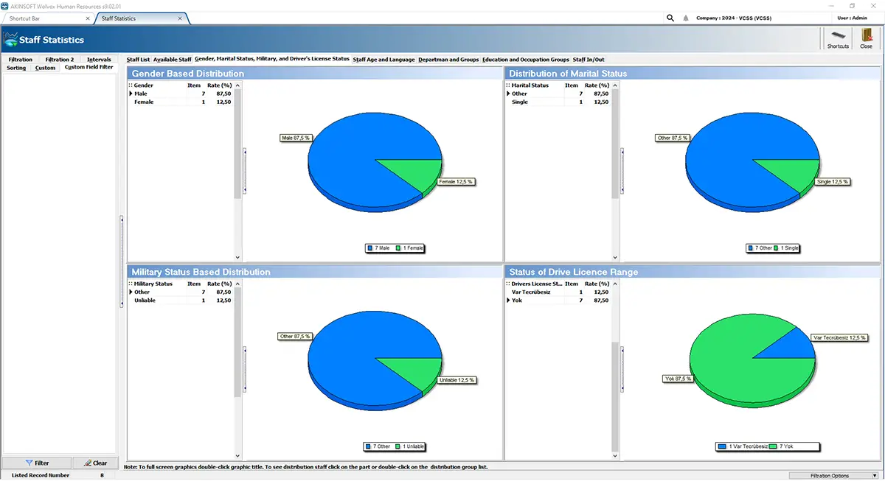Switch to Staff Age and Language tab
This screenshot has width=885, height=481.
(x=383, y=60)
